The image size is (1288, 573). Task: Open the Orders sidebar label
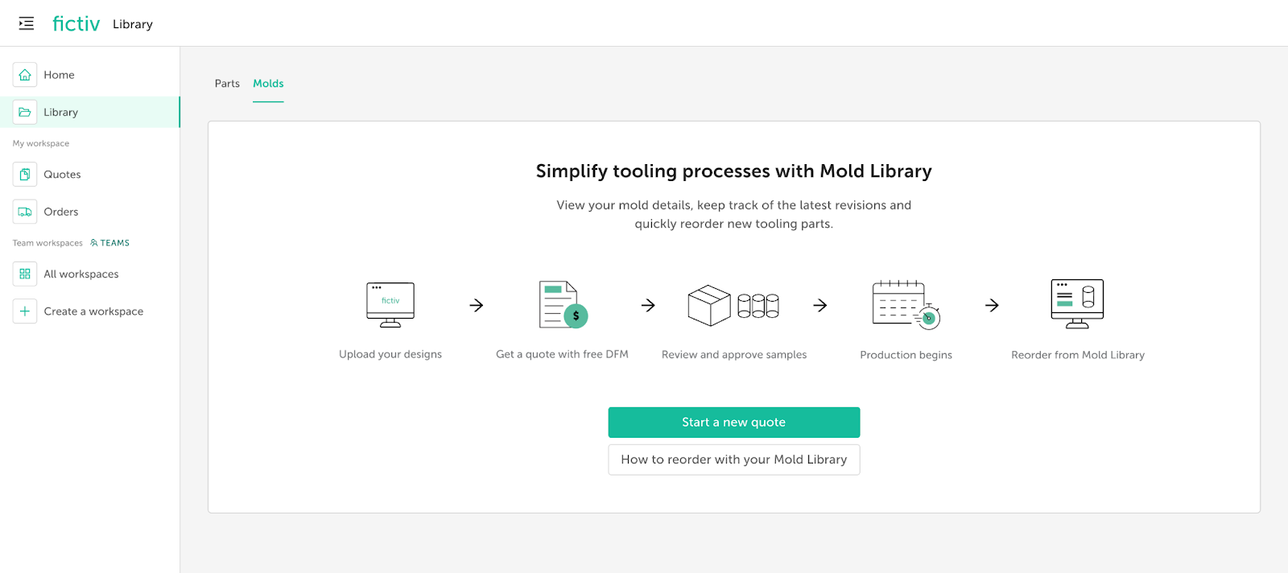coord(61,212)
